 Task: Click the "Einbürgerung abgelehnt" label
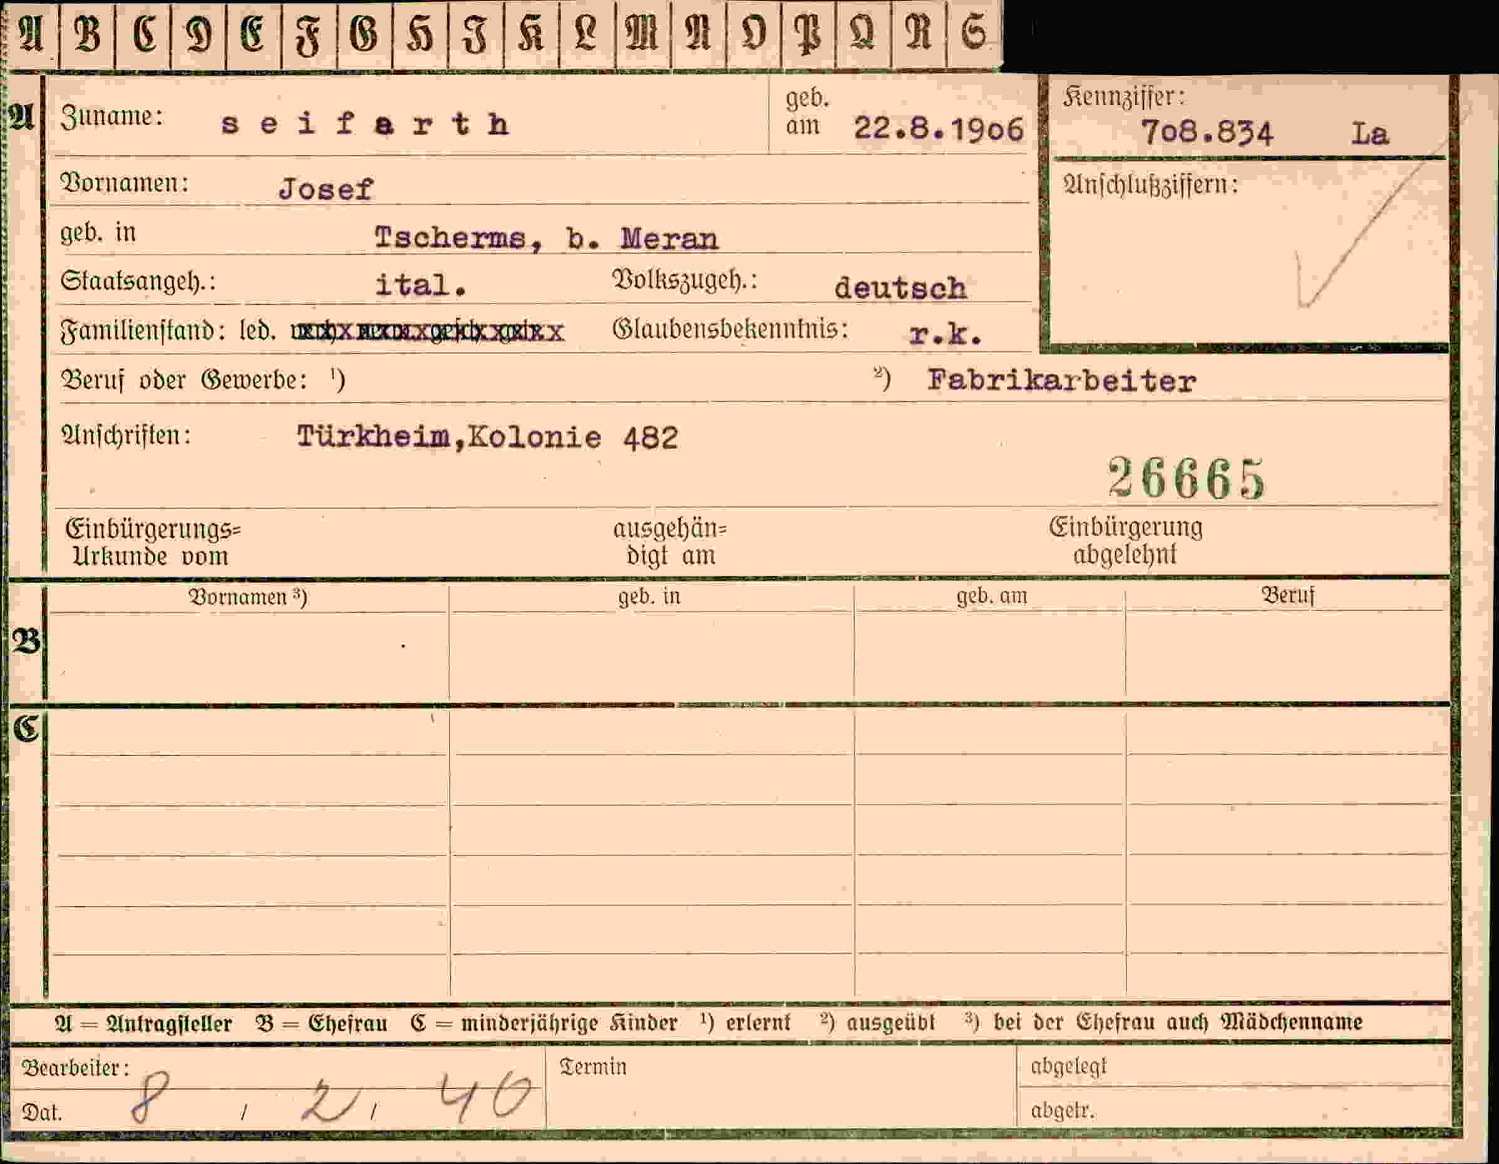click(1126, 540)
